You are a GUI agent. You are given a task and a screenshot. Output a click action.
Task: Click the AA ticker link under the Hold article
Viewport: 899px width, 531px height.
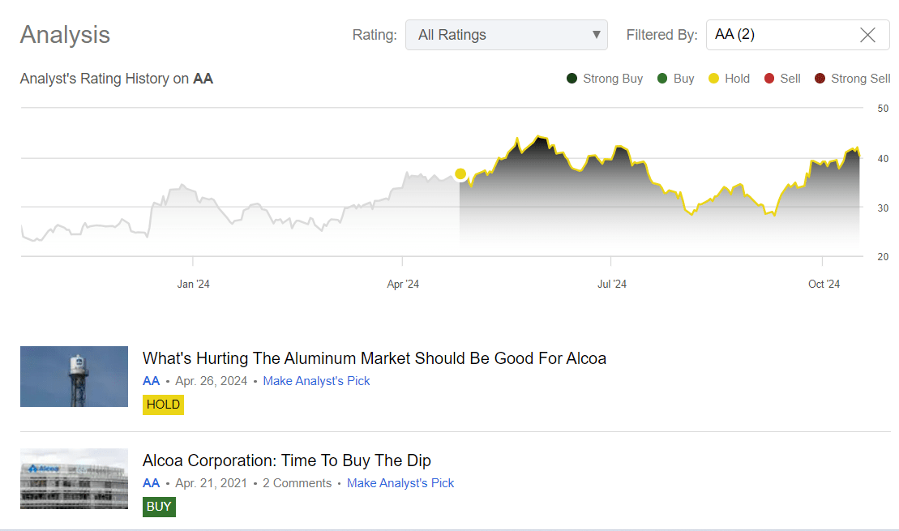point(151,381)
